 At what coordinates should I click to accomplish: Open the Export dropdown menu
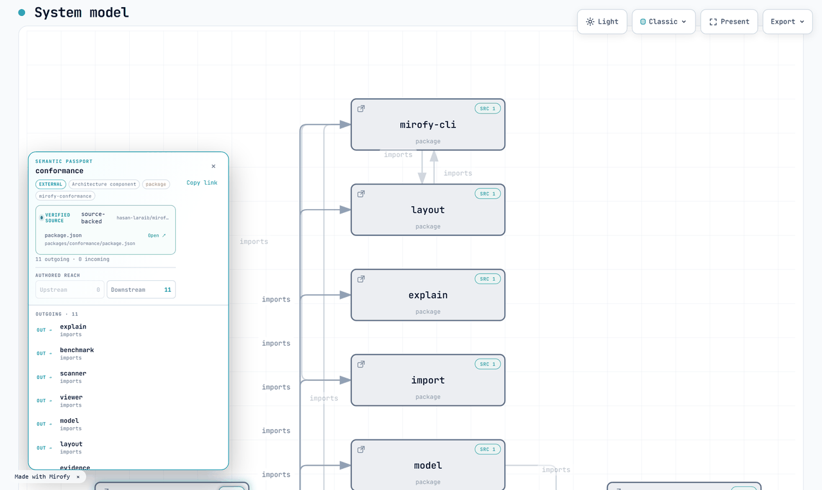click(x=787, y=22)
